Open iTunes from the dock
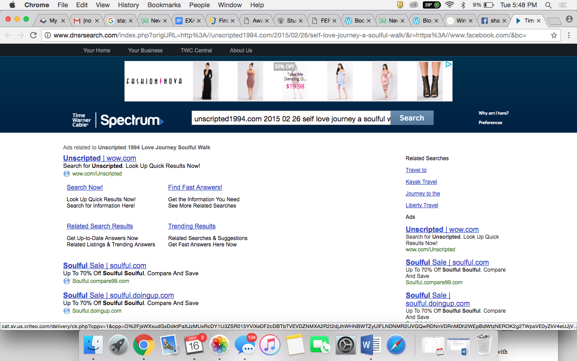 point(270,346)
